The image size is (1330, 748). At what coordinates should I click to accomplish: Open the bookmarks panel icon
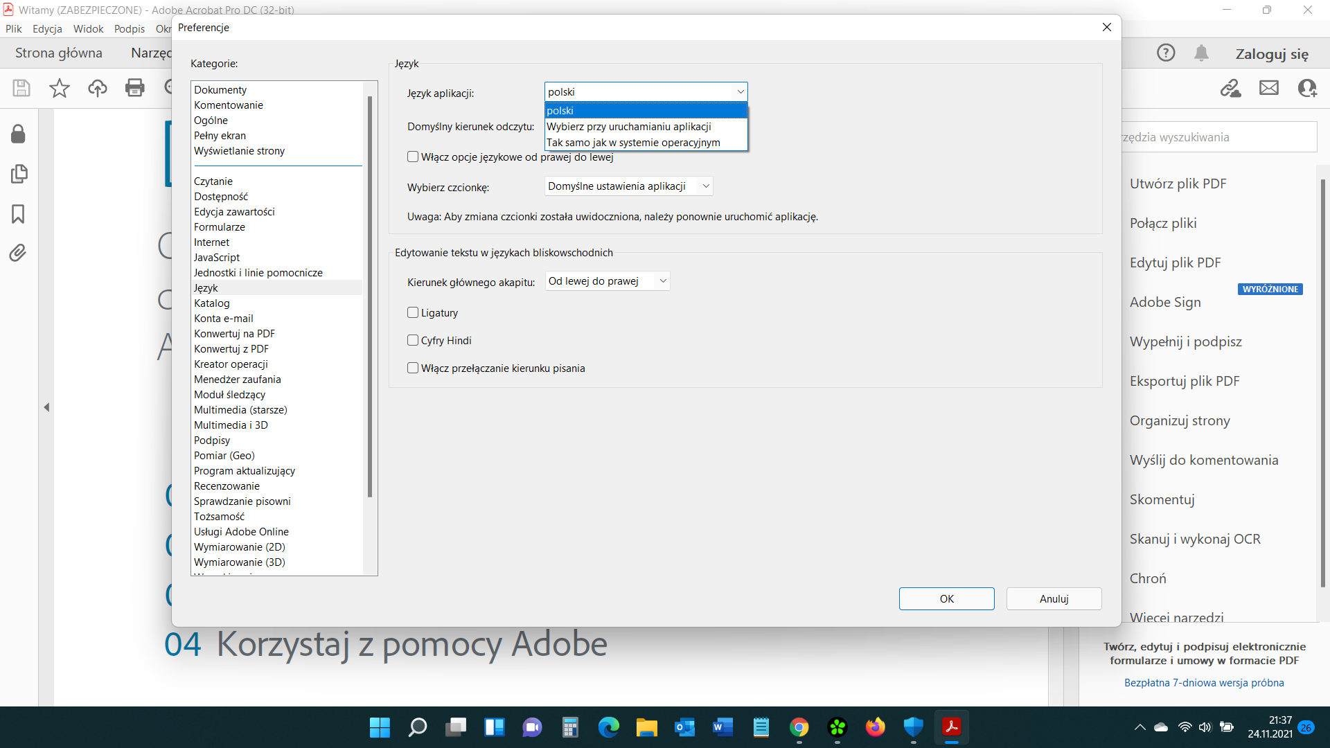pyautogui.click(x=19, y=213)
